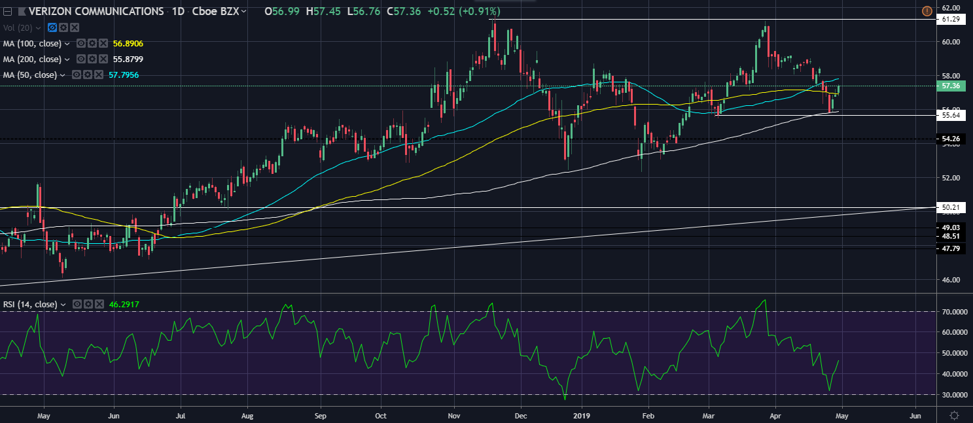Select the MA (100, close) indicator label
The width and height of the screenshot is (973, 423).
pos(32,43)
